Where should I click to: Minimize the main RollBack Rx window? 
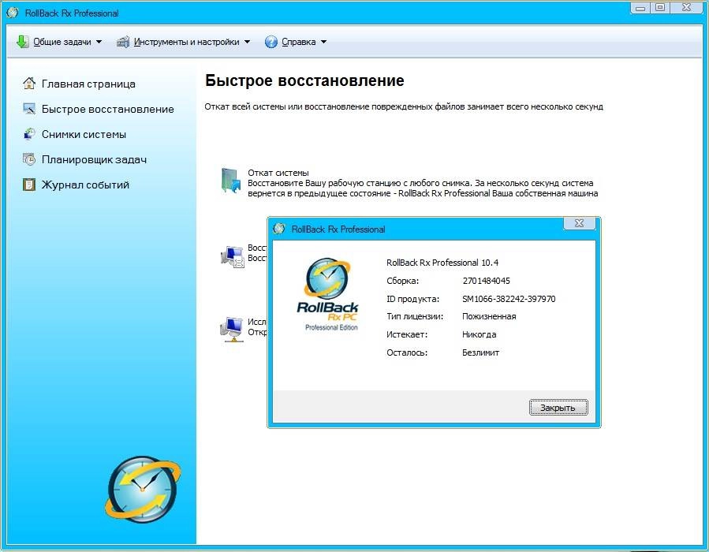click(x=640, y=8)
